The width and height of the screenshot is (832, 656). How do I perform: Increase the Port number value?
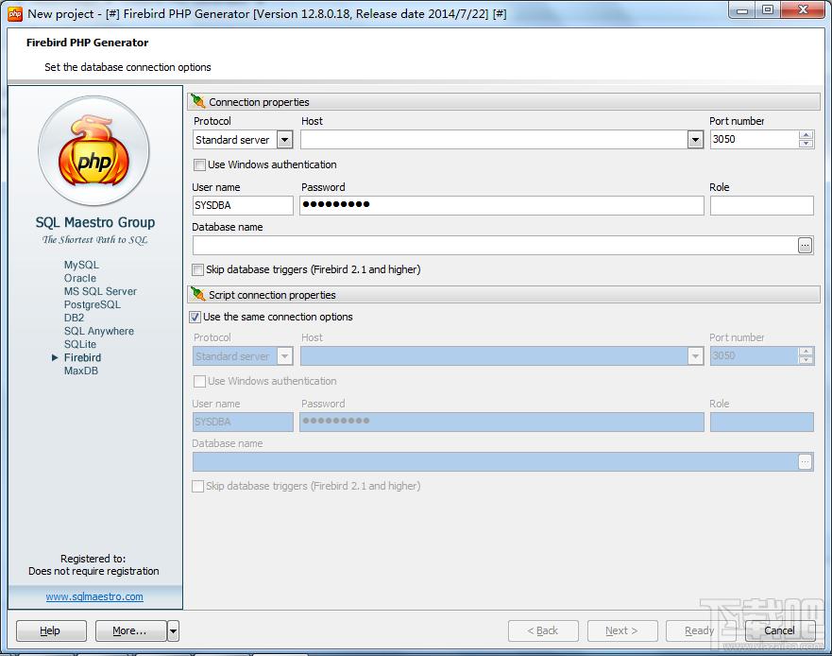tap(806, 135)
